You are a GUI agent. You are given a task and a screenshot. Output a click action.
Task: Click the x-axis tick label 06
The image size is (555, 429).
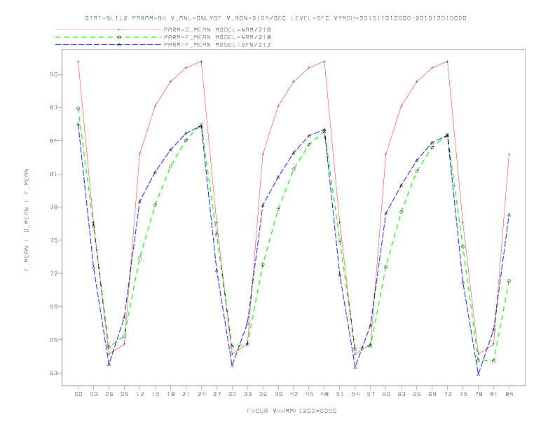pyautogui.click(x=109, y=394)
